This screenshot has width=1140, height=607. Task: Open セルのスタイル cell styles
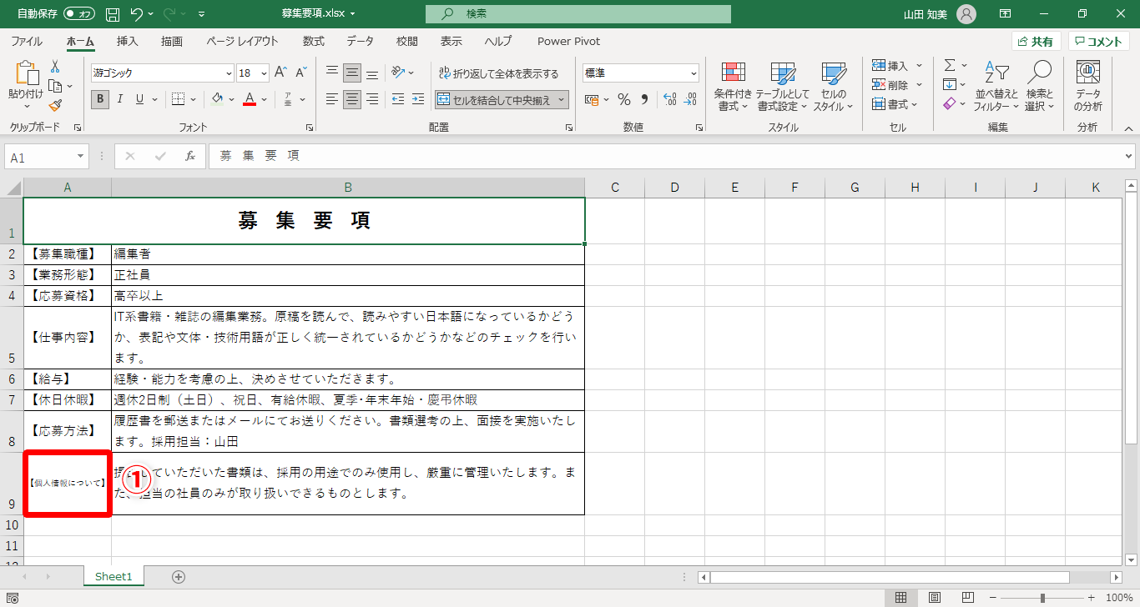833,87
